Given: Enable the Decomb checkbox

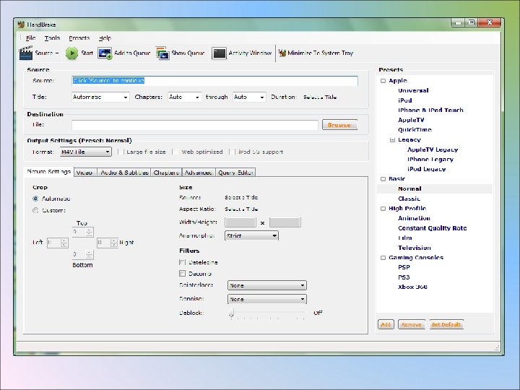Looking at the screenshot, I should coord(182,274).
